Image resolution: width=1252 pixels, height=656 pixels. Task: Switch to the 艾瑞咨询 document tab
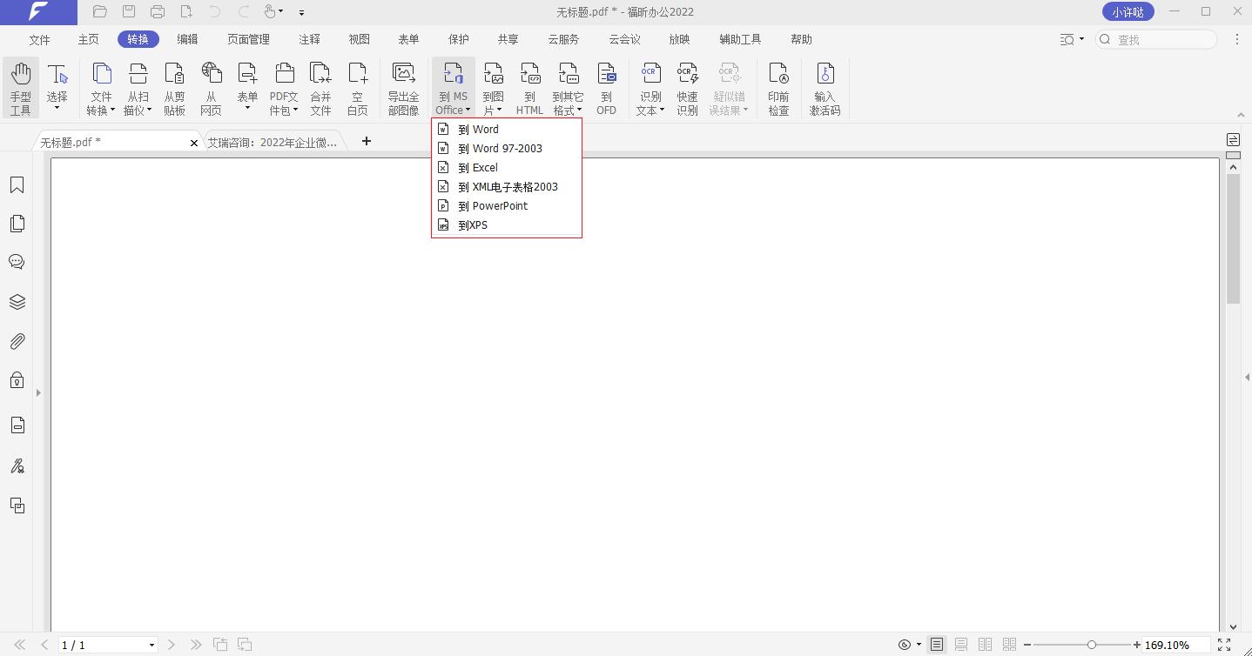coord(274,141)
